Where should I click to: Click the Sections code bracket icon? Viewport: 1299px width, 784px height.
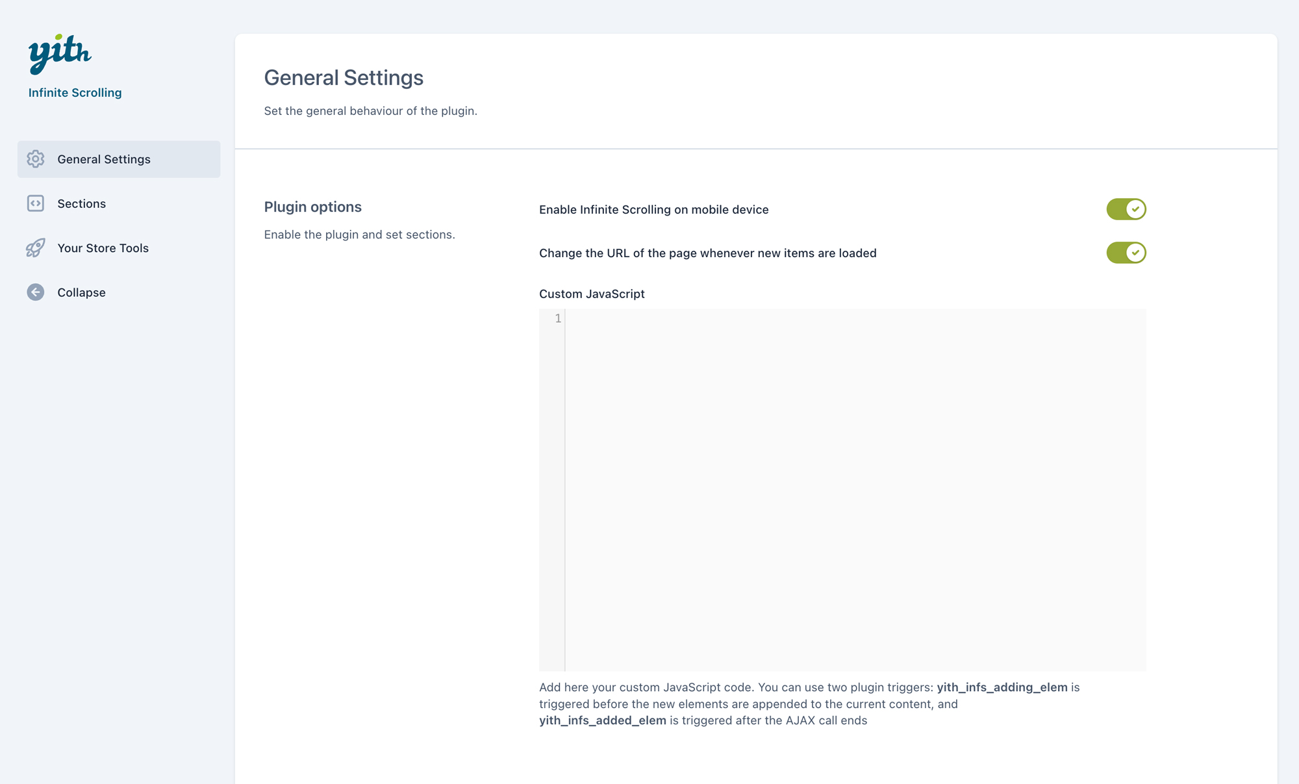coord(36,203)
